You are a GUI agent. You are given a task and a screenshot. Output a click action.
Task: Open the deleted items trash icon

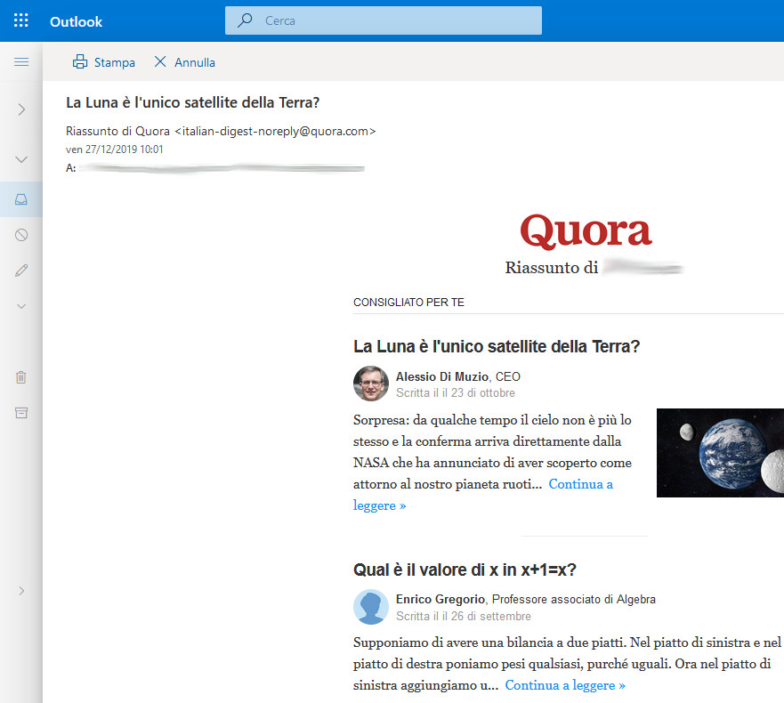click(21, 377)
